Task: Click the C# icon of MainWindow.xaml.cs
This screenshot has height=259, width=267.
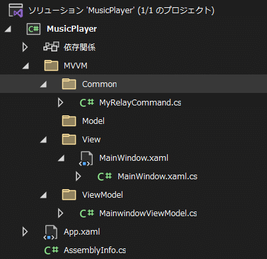Action: [105, 177]
